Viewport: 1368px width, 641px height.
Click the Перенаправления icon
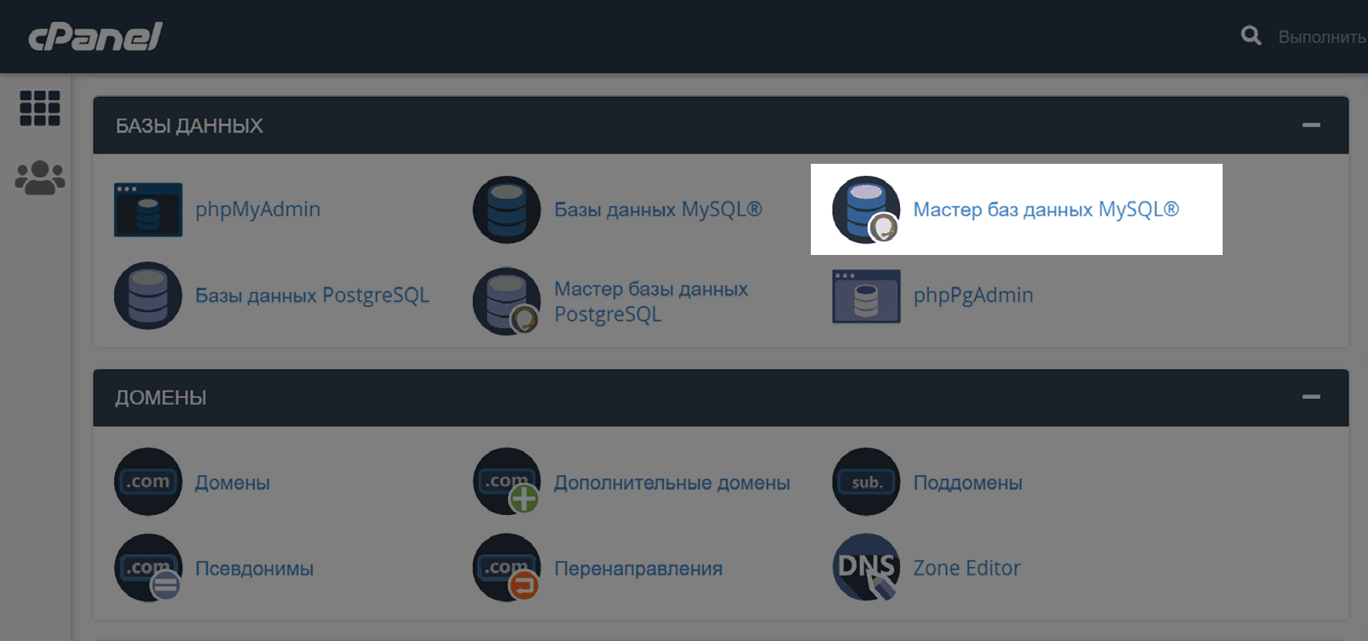click(x=507, y=568)
